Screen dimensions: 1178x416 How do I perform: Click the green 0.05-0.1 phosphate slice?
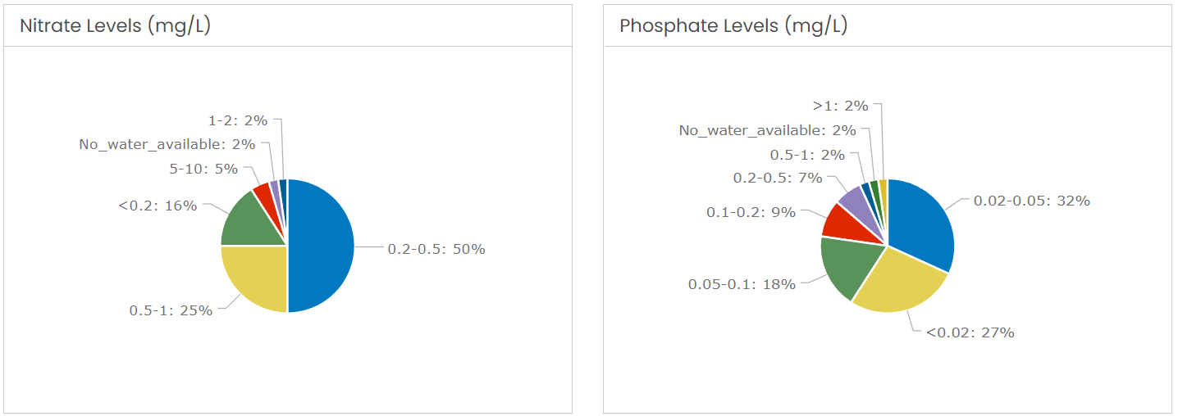[x=848, y=265]
